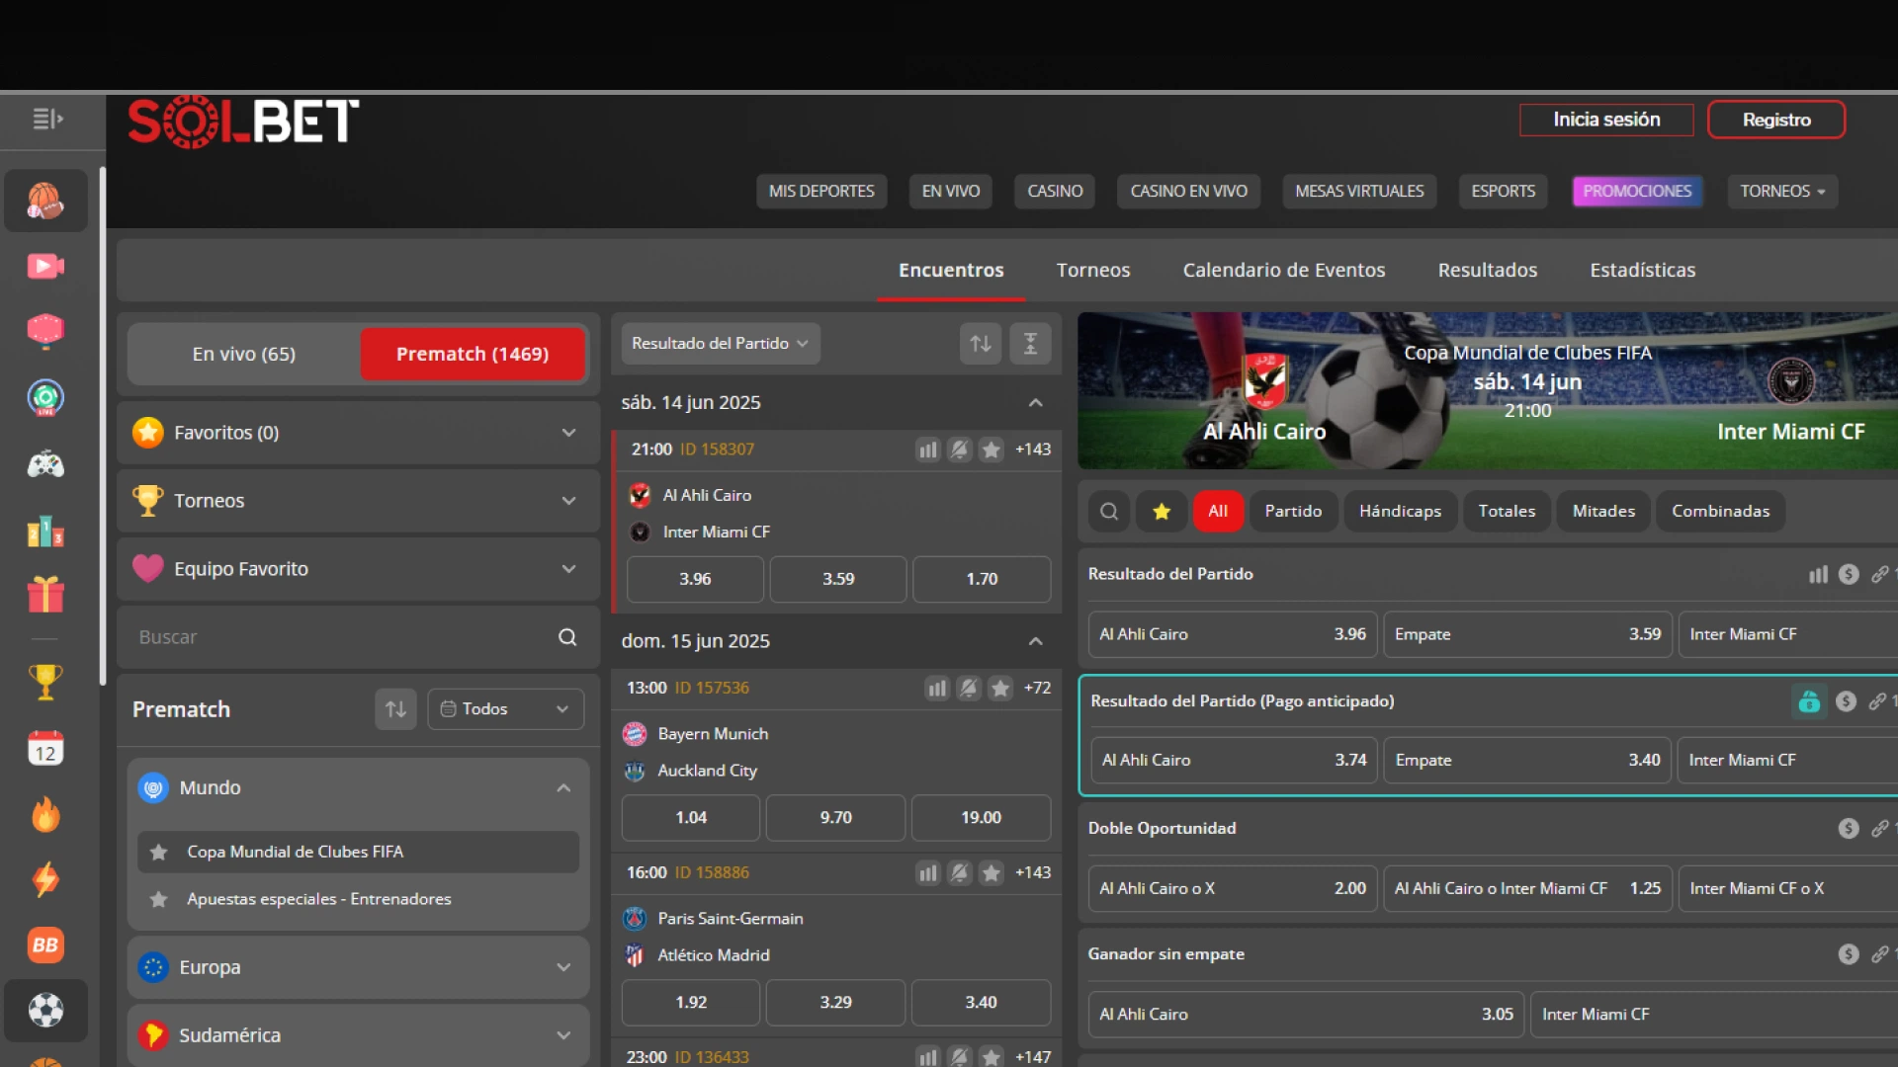
Task: Open the TORNEOS dropdown in top navigation
Action: click(1782, 192)
